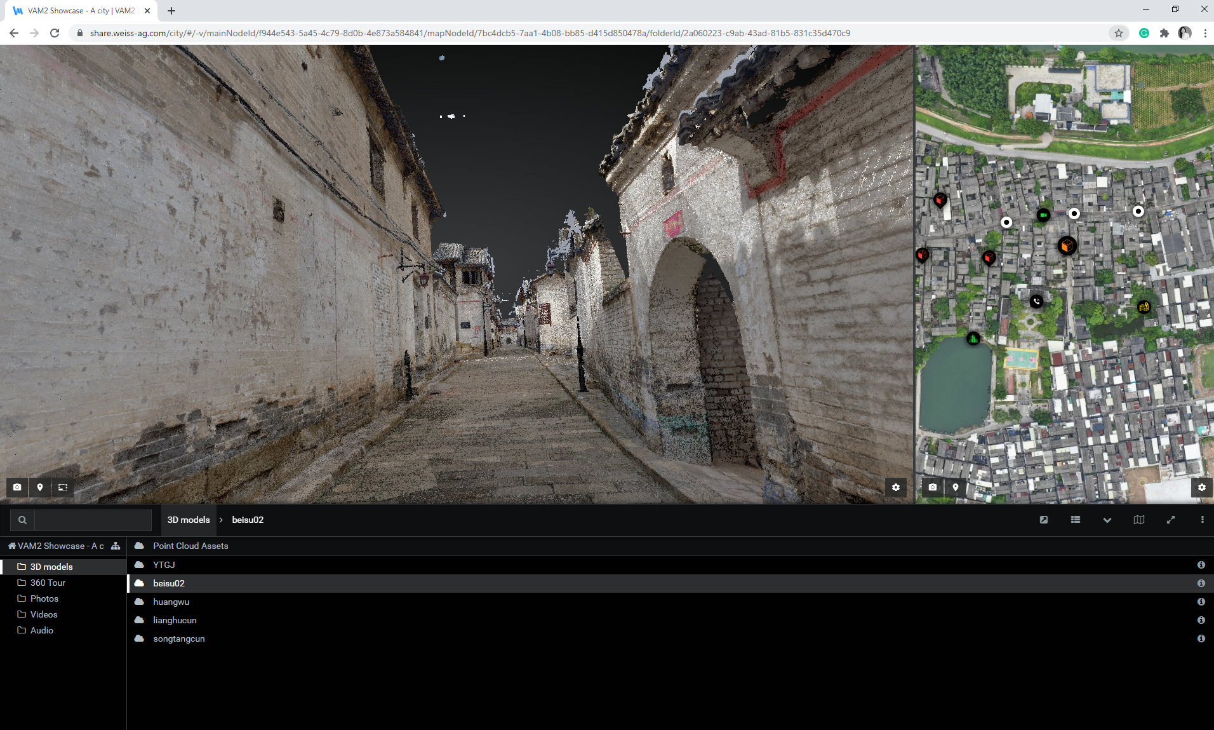Open the minimap settings gear

[x=1201, y=487]
